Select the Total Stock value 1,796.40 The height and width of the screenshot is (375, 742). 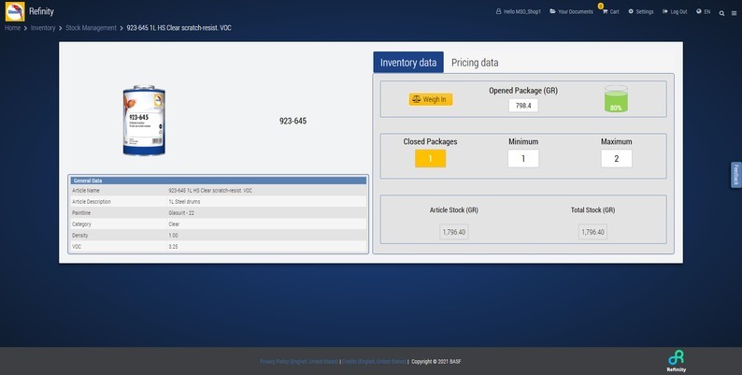pos(592,232)
